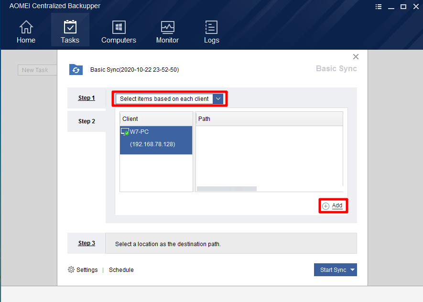Click the Add link

(x=337, y=205)
